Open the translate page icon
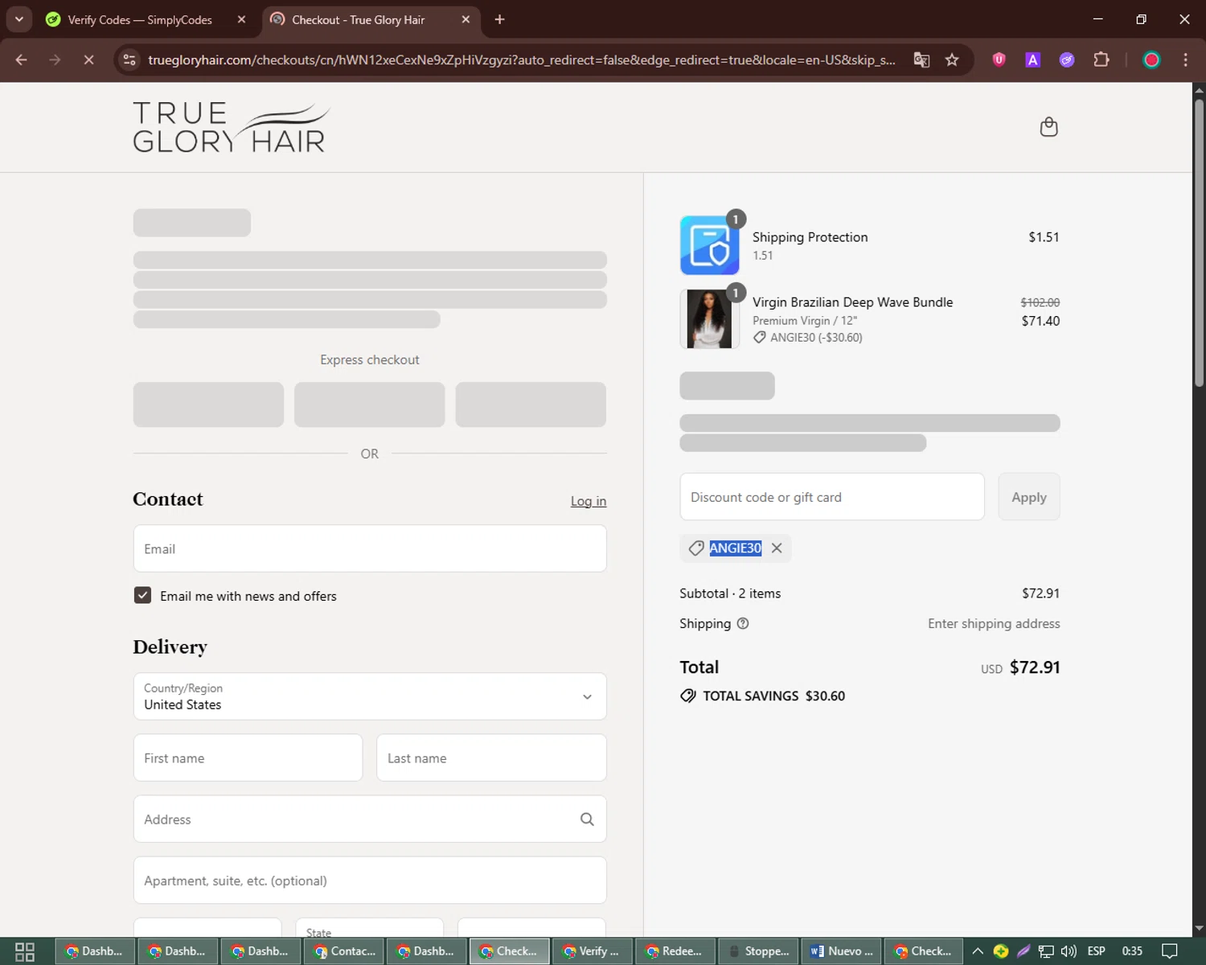Image resolution: width=1206 pixels, height=965 pixels. coord(921,60)
